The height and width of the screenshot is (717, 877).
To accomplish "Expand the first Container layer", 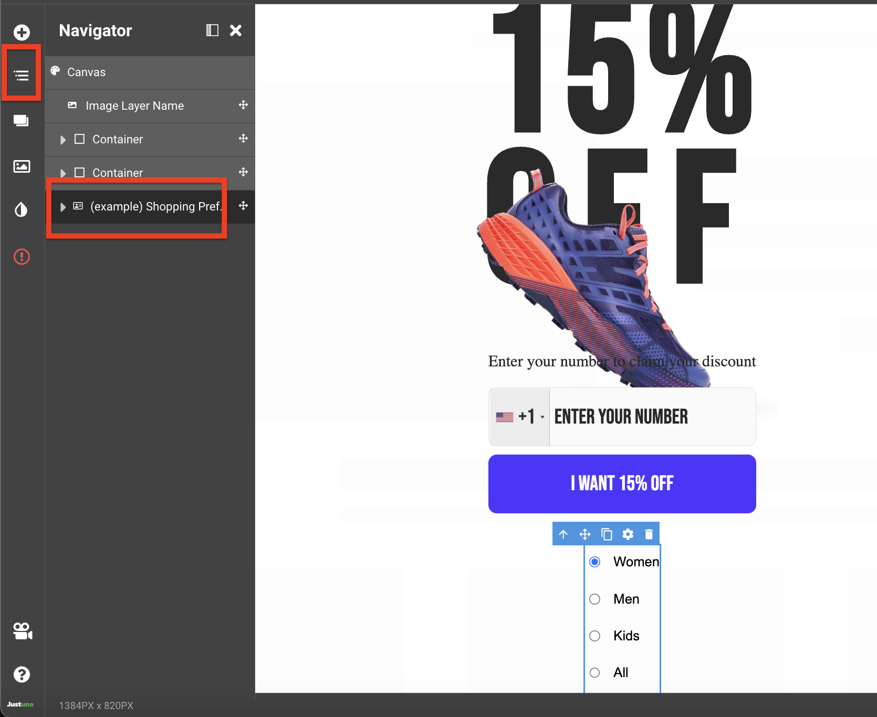I will coord(63,140).
